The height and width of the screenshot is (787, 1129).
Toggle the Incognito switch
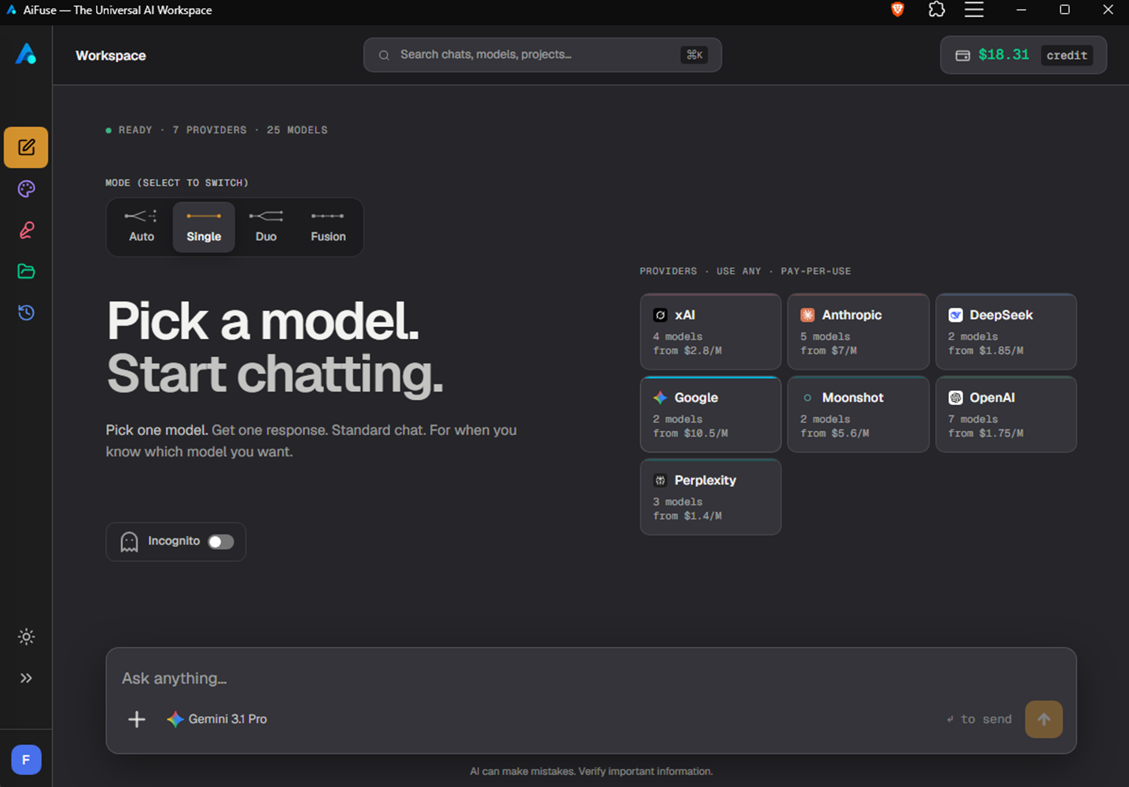221,542
